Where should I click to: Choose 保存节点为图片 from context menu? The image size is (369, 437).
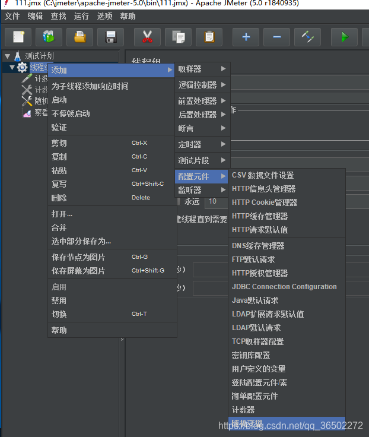click(112, 257)
